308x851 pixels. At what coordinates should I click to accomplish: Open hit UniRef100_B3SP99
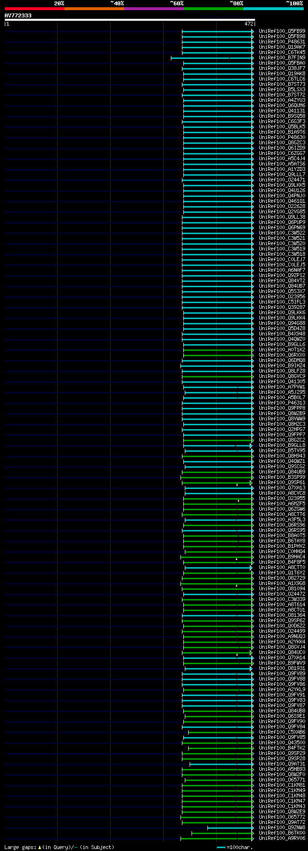click(x=282, y=477)
